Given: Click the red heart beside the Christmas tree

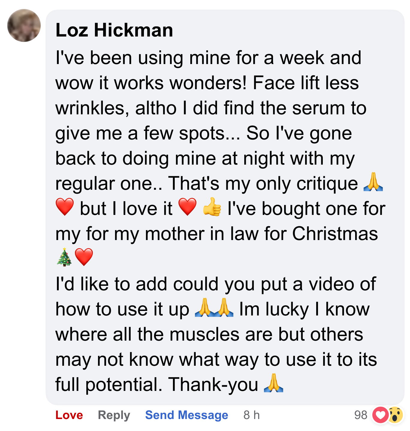Looking at the screenshot, I should (84, 257).
